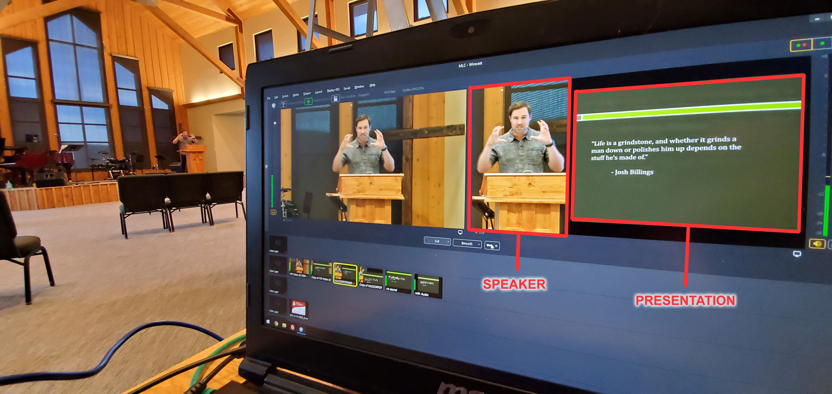Select the red MLC logo shot thumbnail

pyautogui.click(x=298, y=309)
